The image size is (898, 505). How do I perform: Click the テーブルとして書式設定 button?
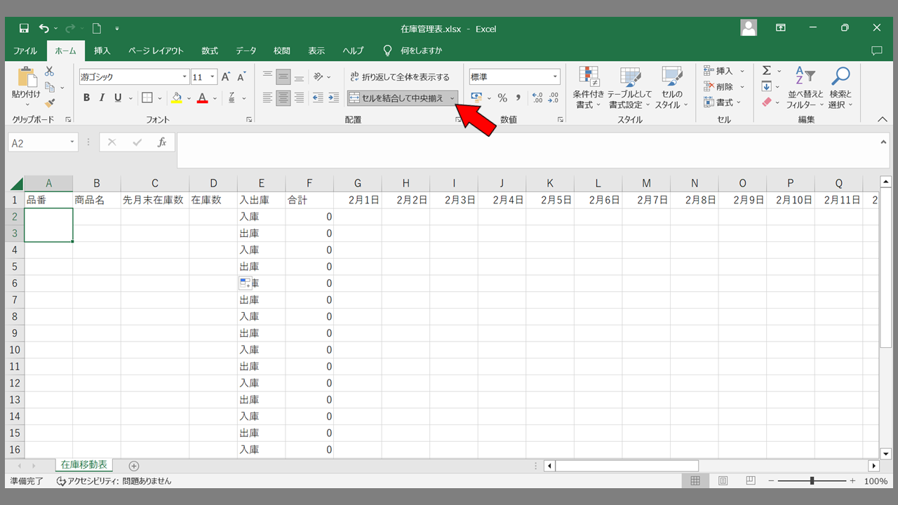tap(629, 88)
